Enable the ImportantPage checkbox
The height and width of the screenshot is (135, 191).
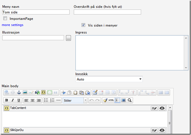pyautogui.click(x=5, y=19)
